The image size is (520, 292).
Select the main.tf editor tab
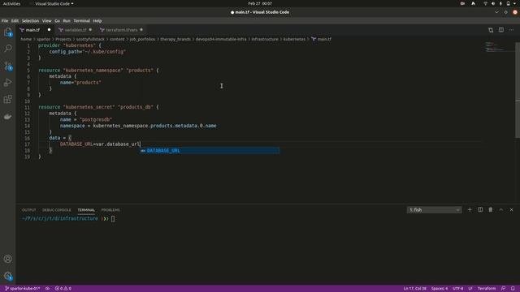click(32, 30)
